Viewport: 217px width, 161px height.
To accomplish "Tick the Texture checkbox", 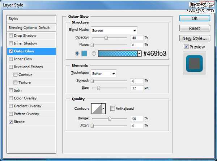I will 15,82.
